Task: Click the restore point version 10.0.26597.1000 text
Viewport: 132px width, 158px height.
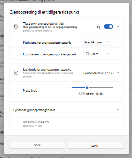Action: click(32, 126)
